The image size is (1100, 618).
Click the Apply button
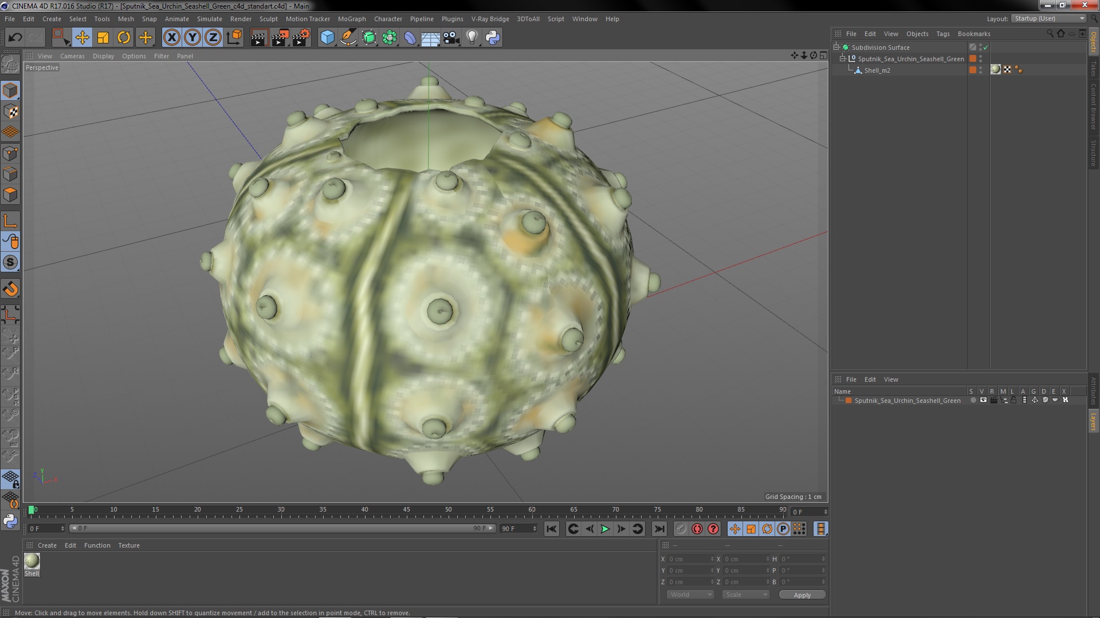802,595
